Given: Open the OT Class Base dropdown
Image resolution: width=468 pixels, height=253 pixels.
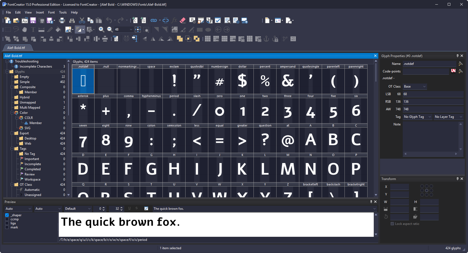Looking at the screenshot, I should click(x=415, y=86).
